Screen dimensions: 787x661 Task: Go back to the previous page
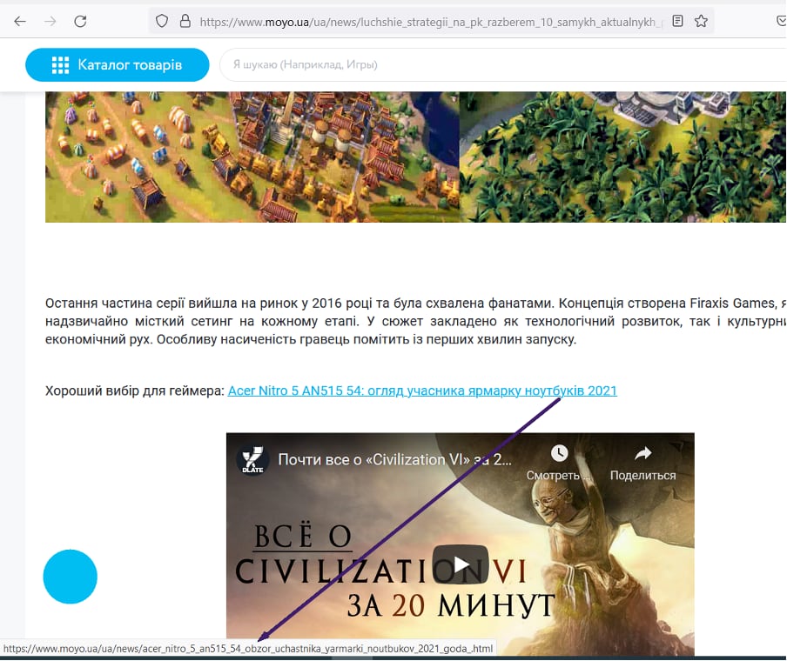click(x=20, y=21)
